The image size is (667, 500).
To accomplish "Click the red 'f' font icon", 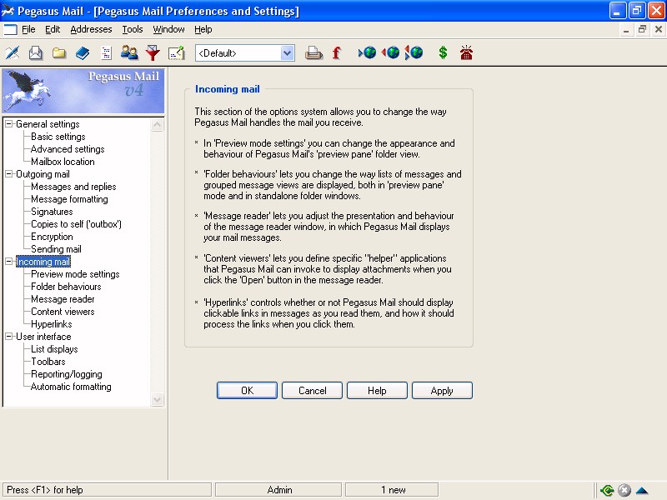I will click(337, 53).
